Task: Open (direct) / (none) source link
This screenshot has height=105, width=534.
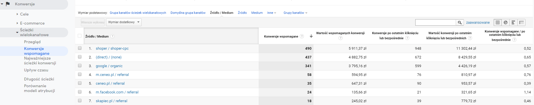Action: click(x=109, y=57)
